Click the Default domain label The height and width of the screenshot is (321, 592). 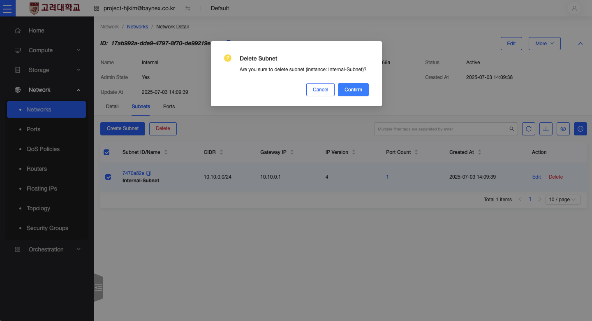coord(220,8)
